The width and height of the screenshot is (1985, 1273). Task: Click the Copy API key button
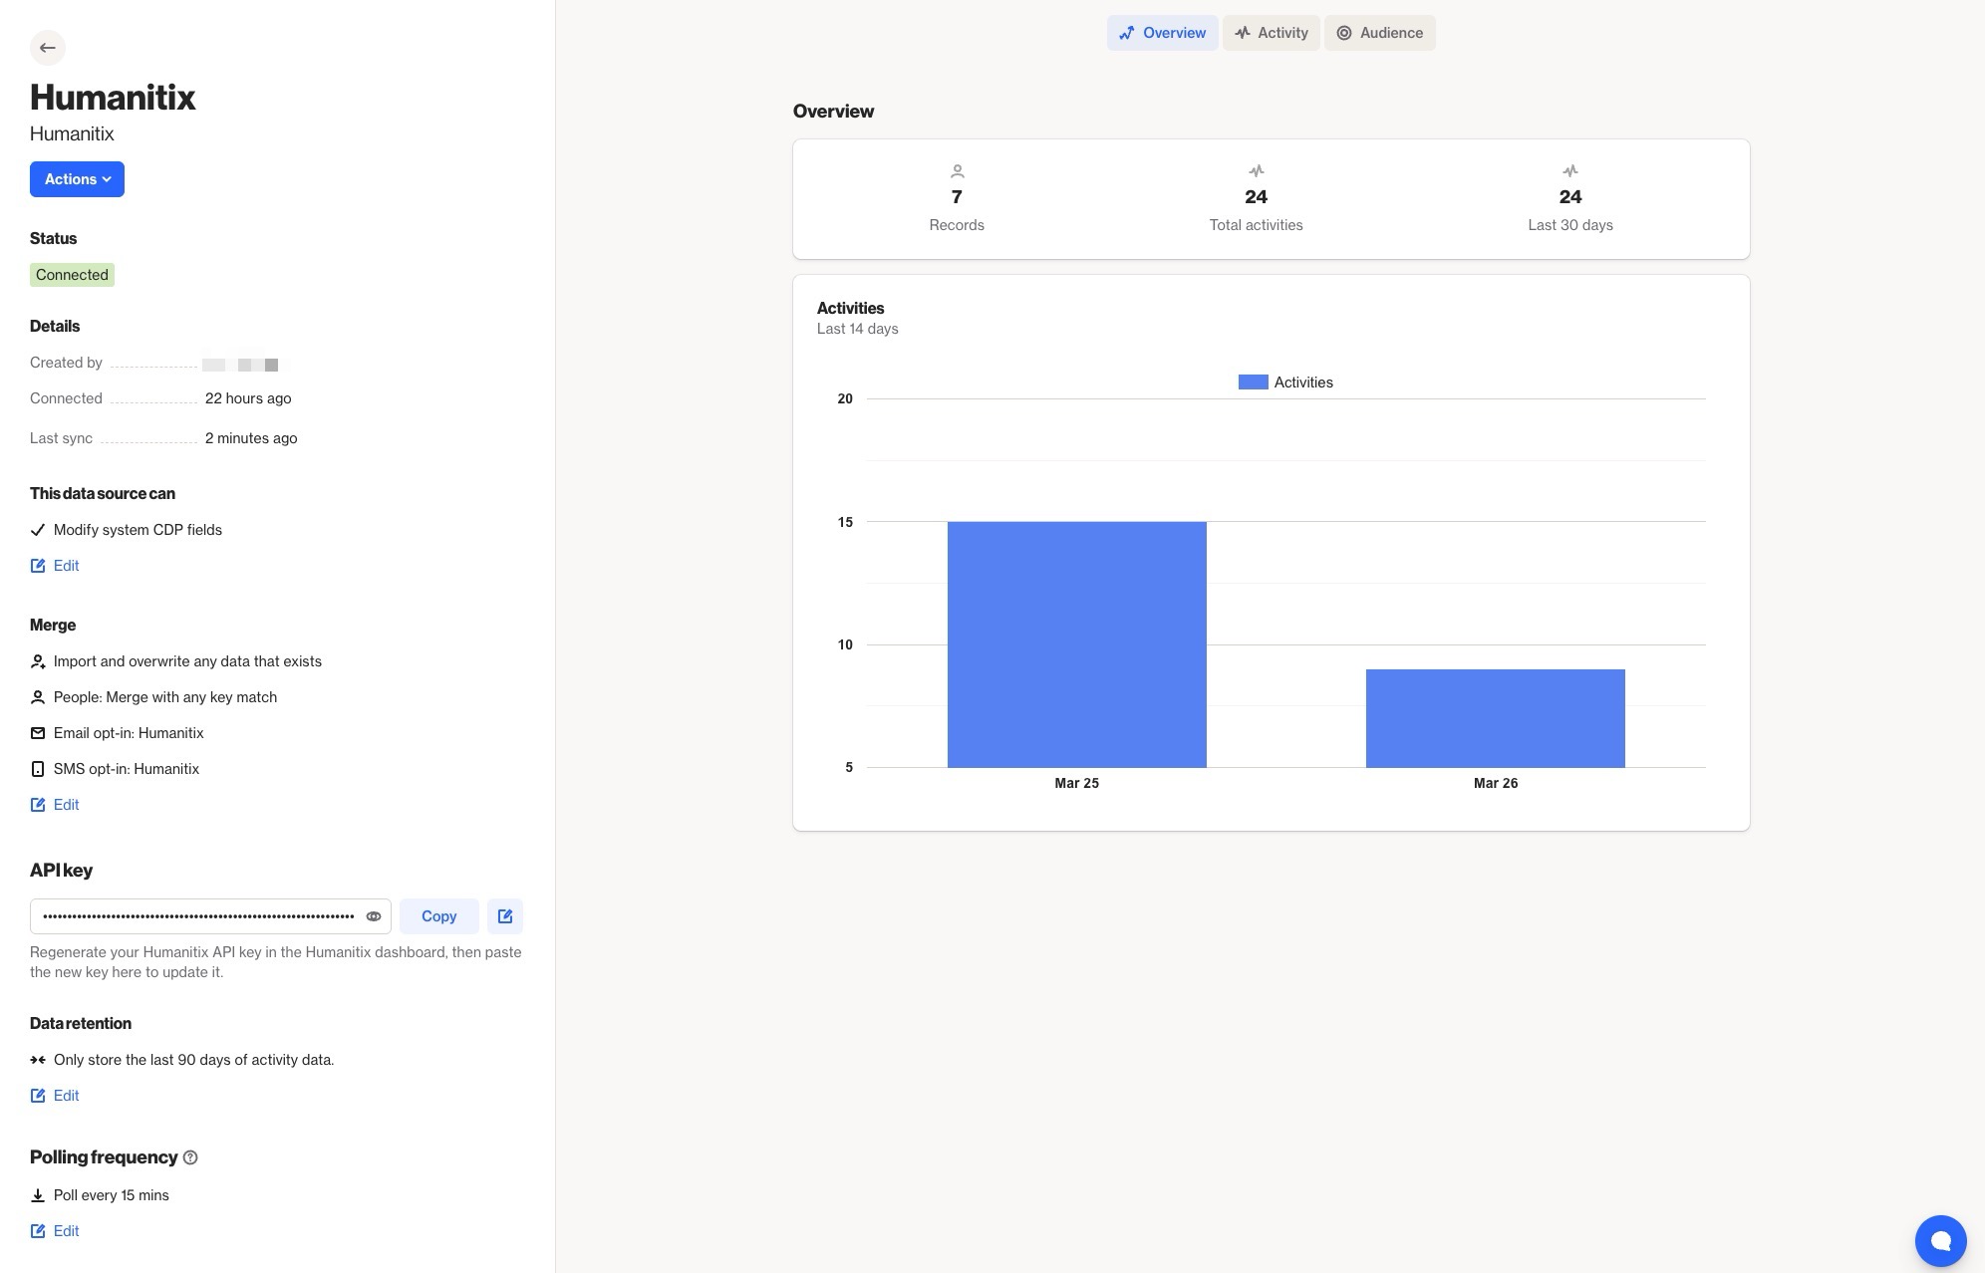click(438, 916)
